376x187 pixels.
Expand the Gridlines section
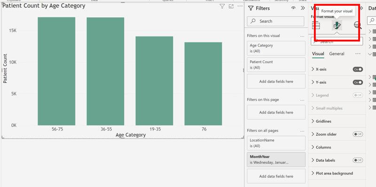tap(313, 121)
